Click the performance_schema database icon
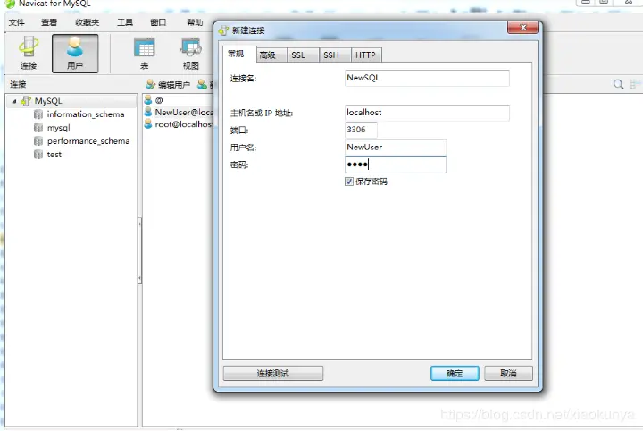The image size is (643, 431). click(38, 141)
